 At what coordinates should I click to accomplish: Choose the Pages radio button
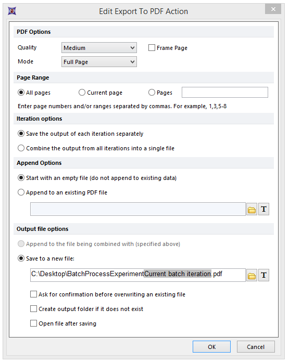(x=152, y=93)
